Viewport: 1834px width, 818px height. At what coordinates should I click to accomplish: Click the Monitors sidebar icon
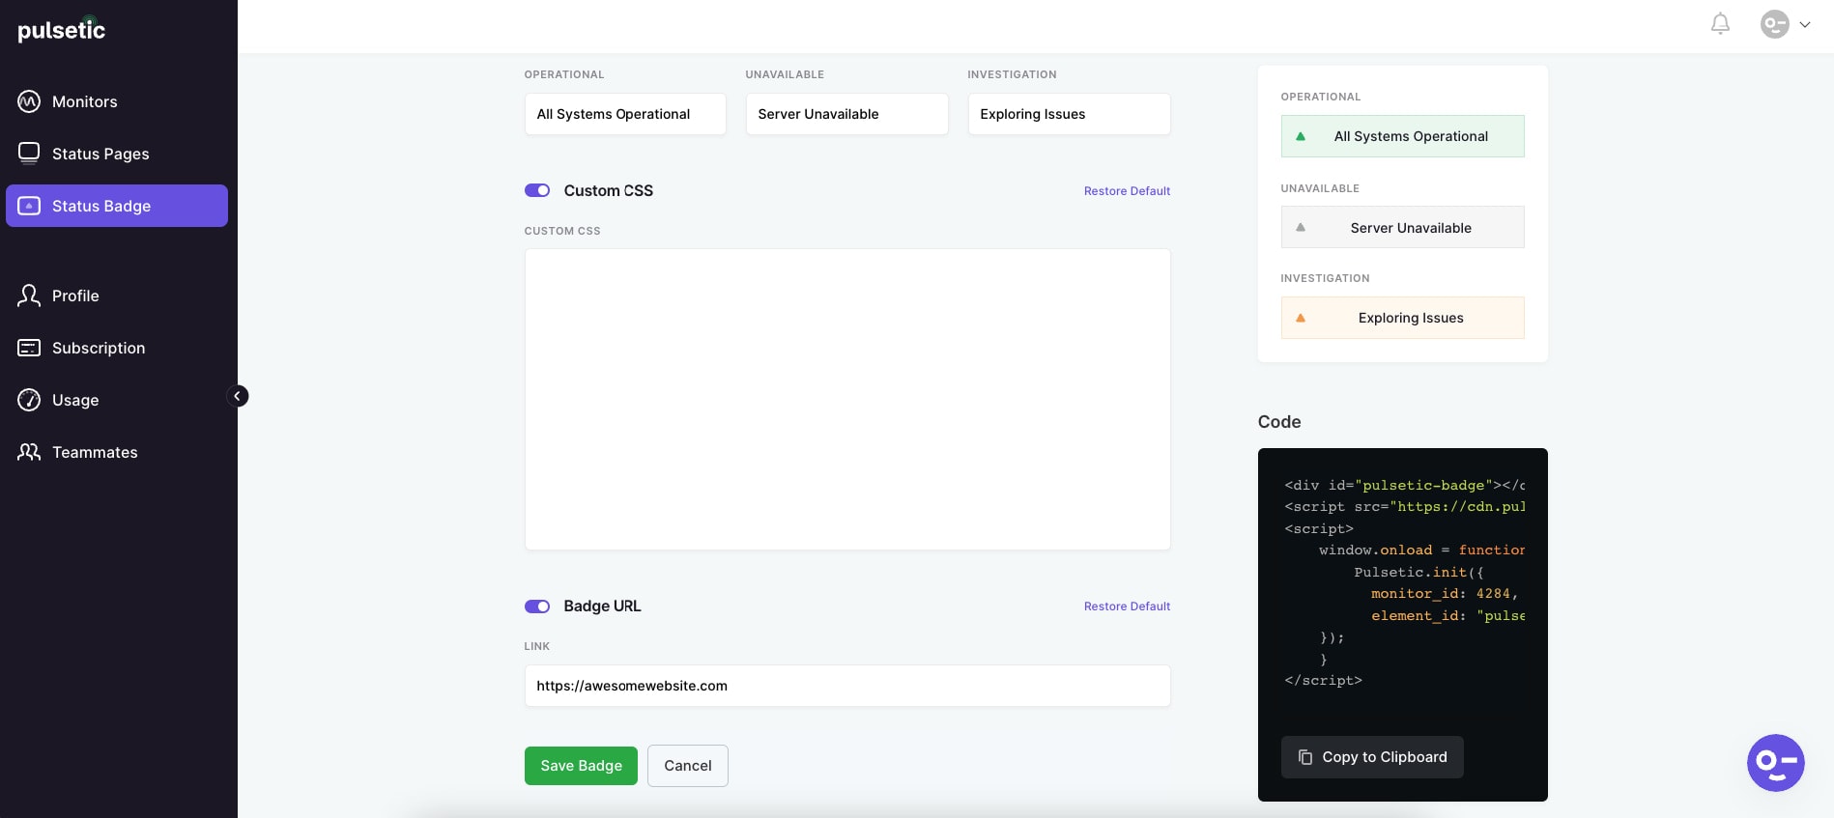(x=29, y=101)
